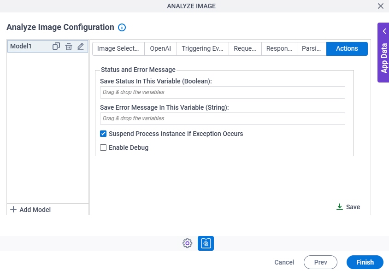Go to the Triggering Ev... tab
The image size is (389, 271).
pyautogui.click(x=203, y=49)
